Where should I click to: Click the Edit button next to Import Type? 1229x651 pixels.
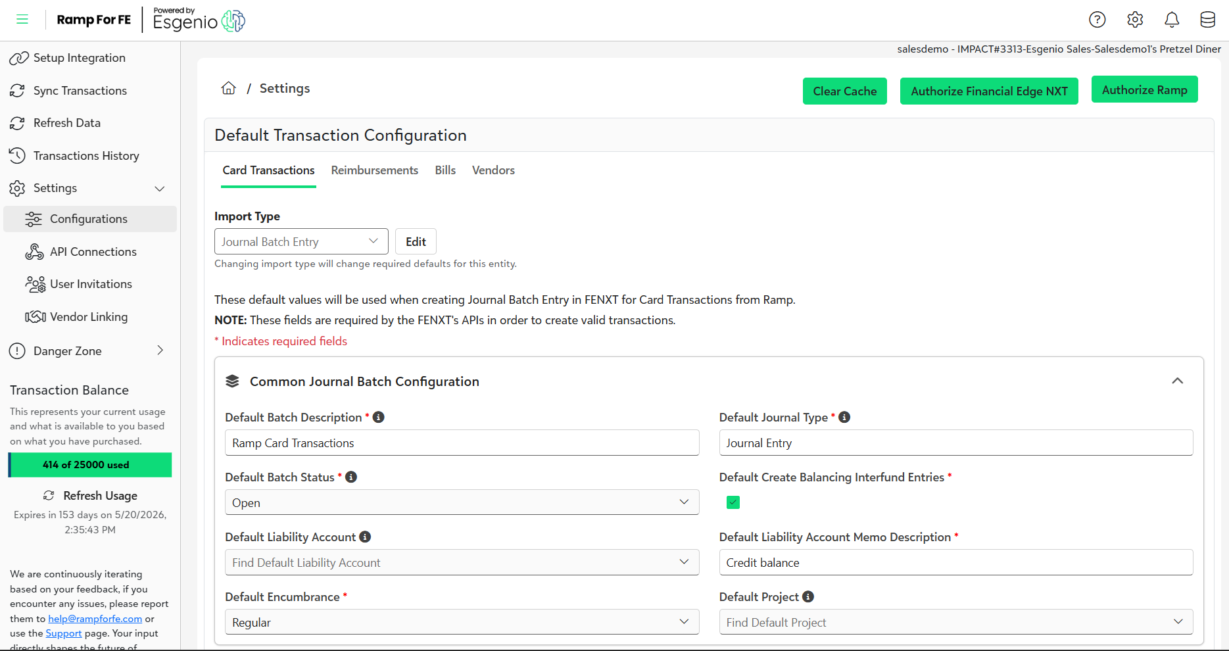pos(416,241)
